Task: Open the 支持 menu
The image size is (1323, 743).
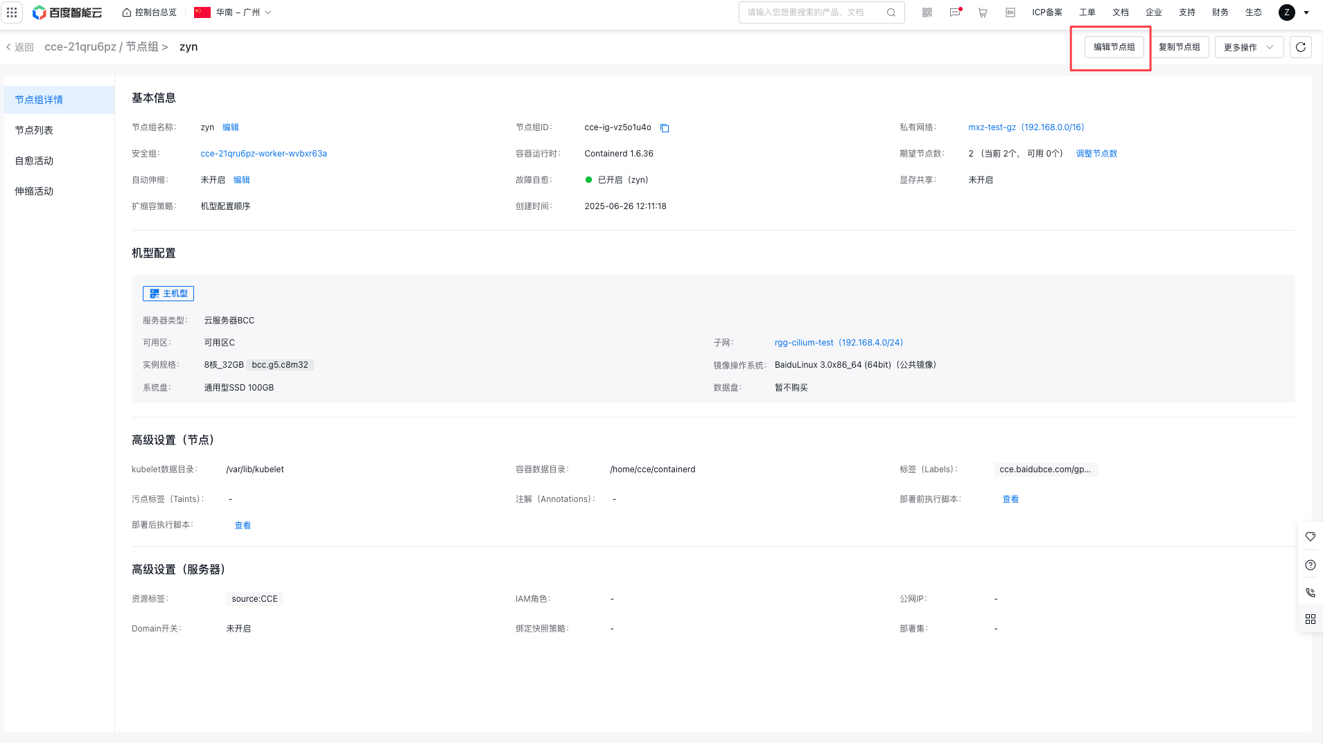Action: coord(1187,12)
